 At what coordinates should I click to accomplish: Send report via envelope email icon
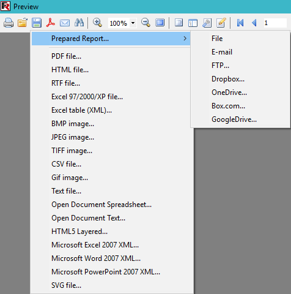65,23
